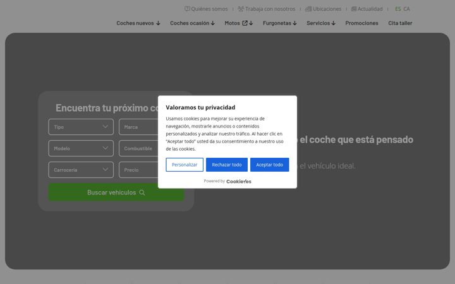Open the Tipo dropdown
This screenshot has width=455, height=284.
point(81,127)
